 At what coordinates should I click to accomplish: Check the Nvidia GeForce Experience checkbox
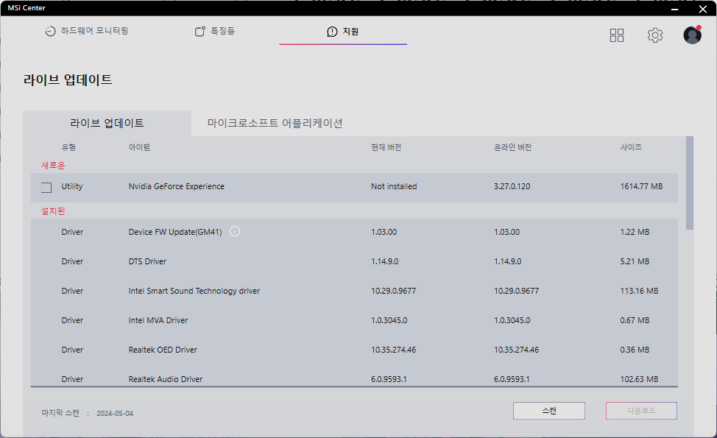click(x=46, y=188)
